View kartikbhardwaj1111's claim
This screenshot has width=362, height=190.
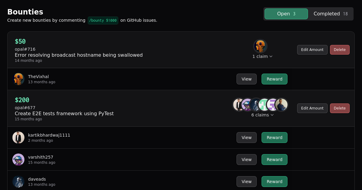tap(246, 138)
